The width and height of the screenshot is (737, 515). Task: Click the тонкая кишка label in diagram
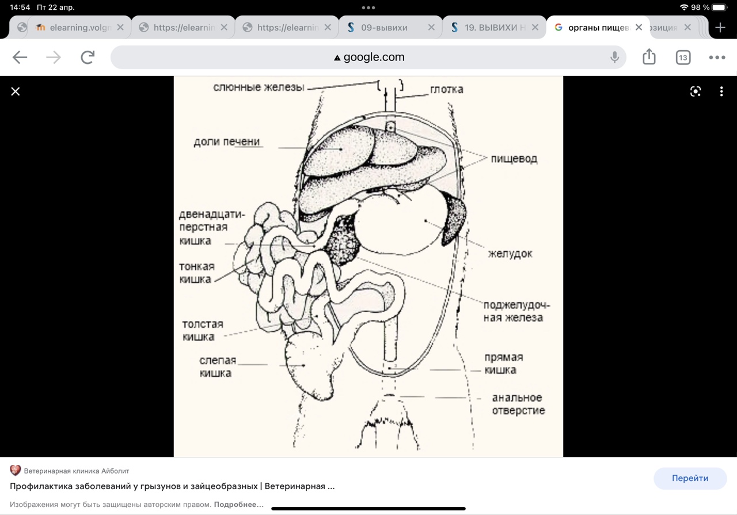(x=196, y=273)
